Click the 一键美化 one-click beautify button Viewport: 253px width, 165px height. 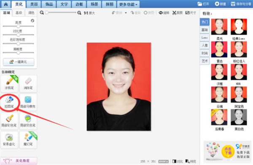click(x=19, y=62)
